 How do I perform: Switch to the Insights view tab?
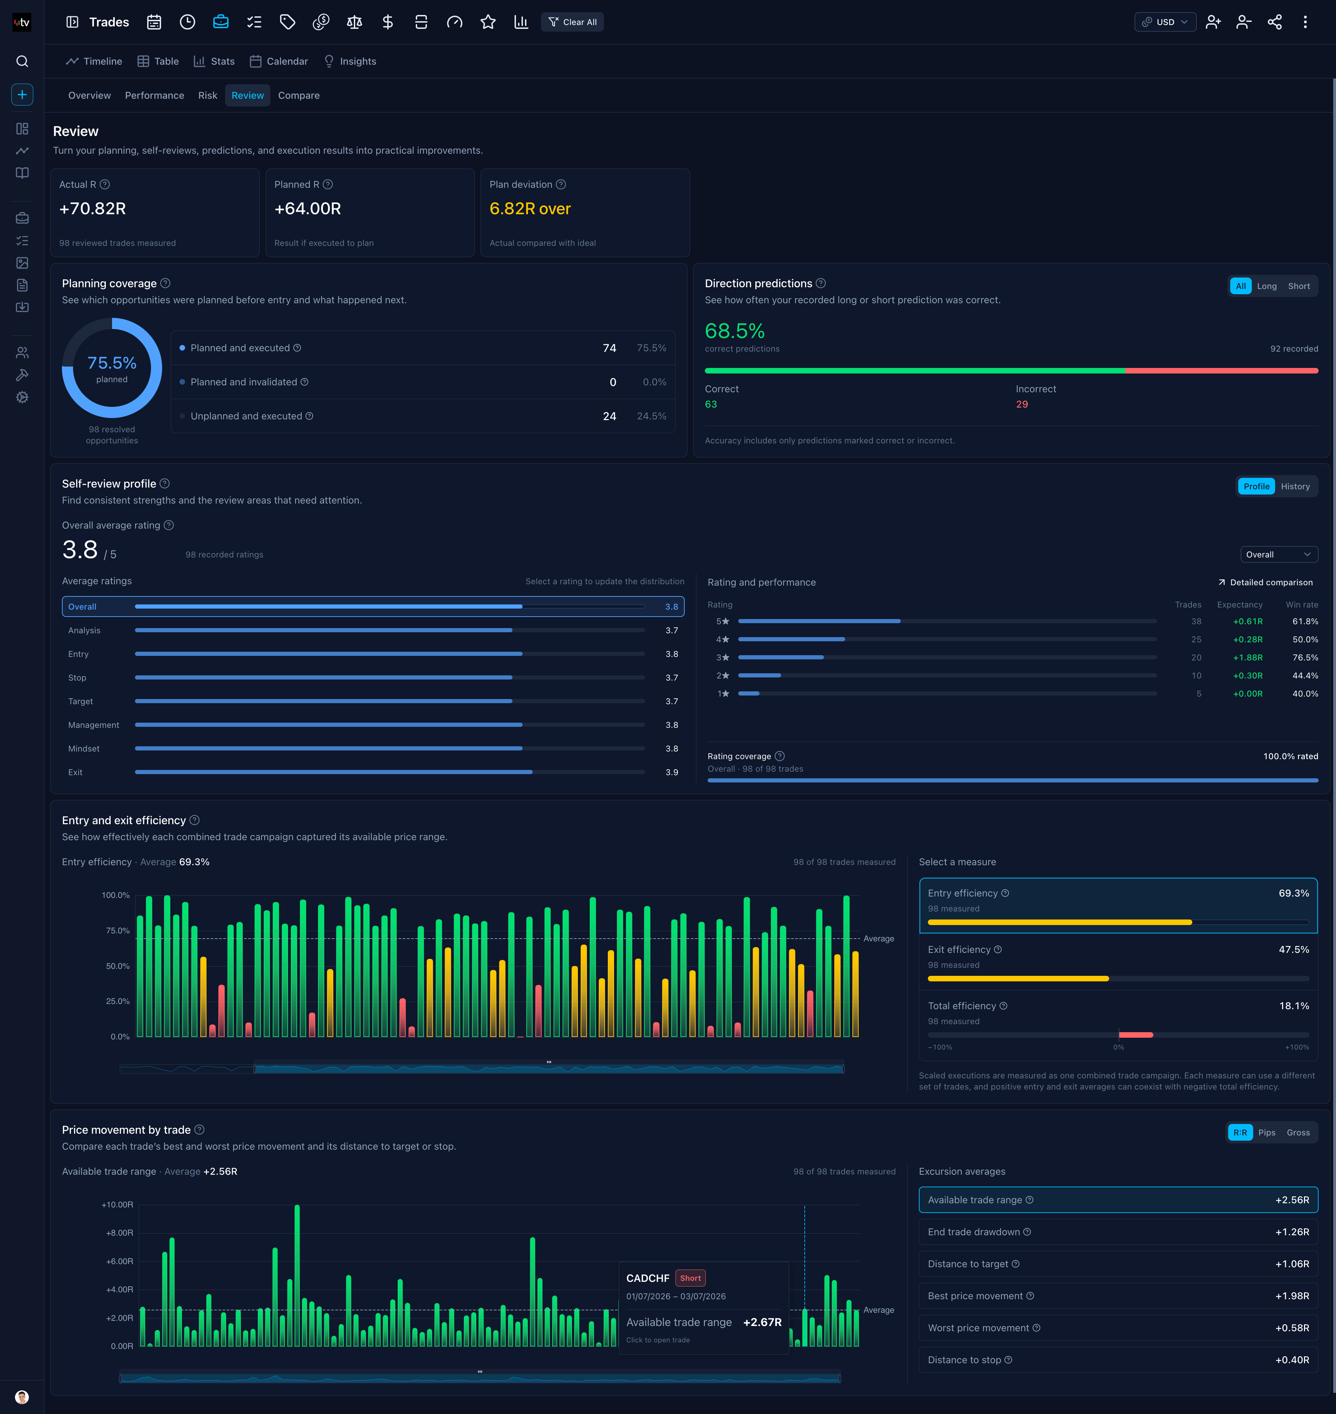(350, 61)
